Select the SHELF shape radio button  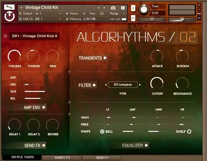coord(189,131)
